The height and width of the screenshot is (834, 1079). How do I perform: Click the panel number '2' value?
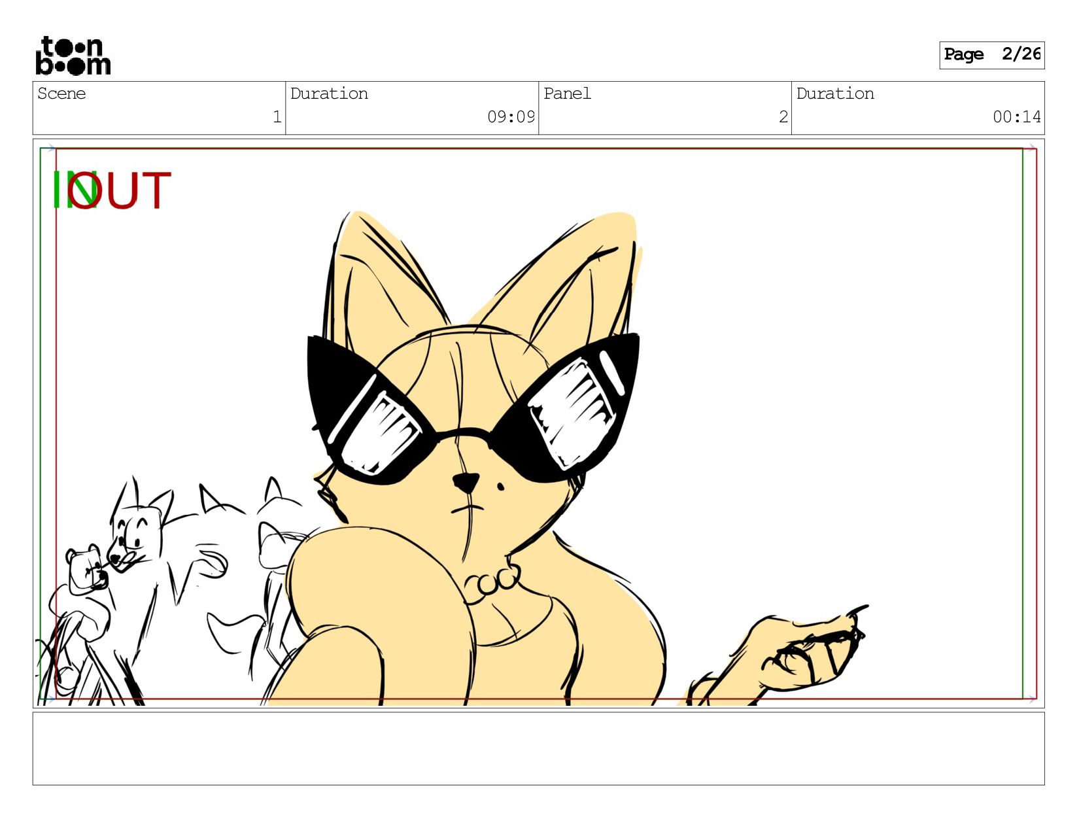click(783, 117)
